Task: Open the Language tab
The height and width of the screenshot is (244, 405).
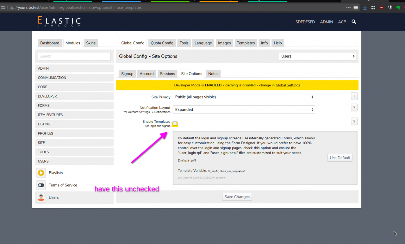Action: [203, 43]
